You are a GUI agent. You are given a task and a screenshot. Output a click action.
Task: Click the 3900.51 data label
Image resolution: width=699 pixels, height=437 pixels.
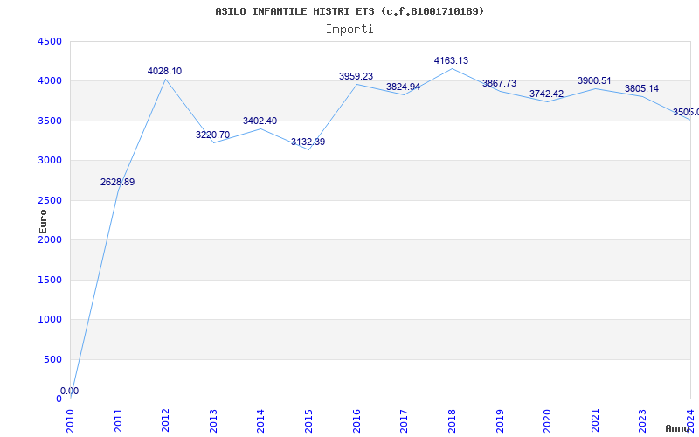[x=594, y=80]
